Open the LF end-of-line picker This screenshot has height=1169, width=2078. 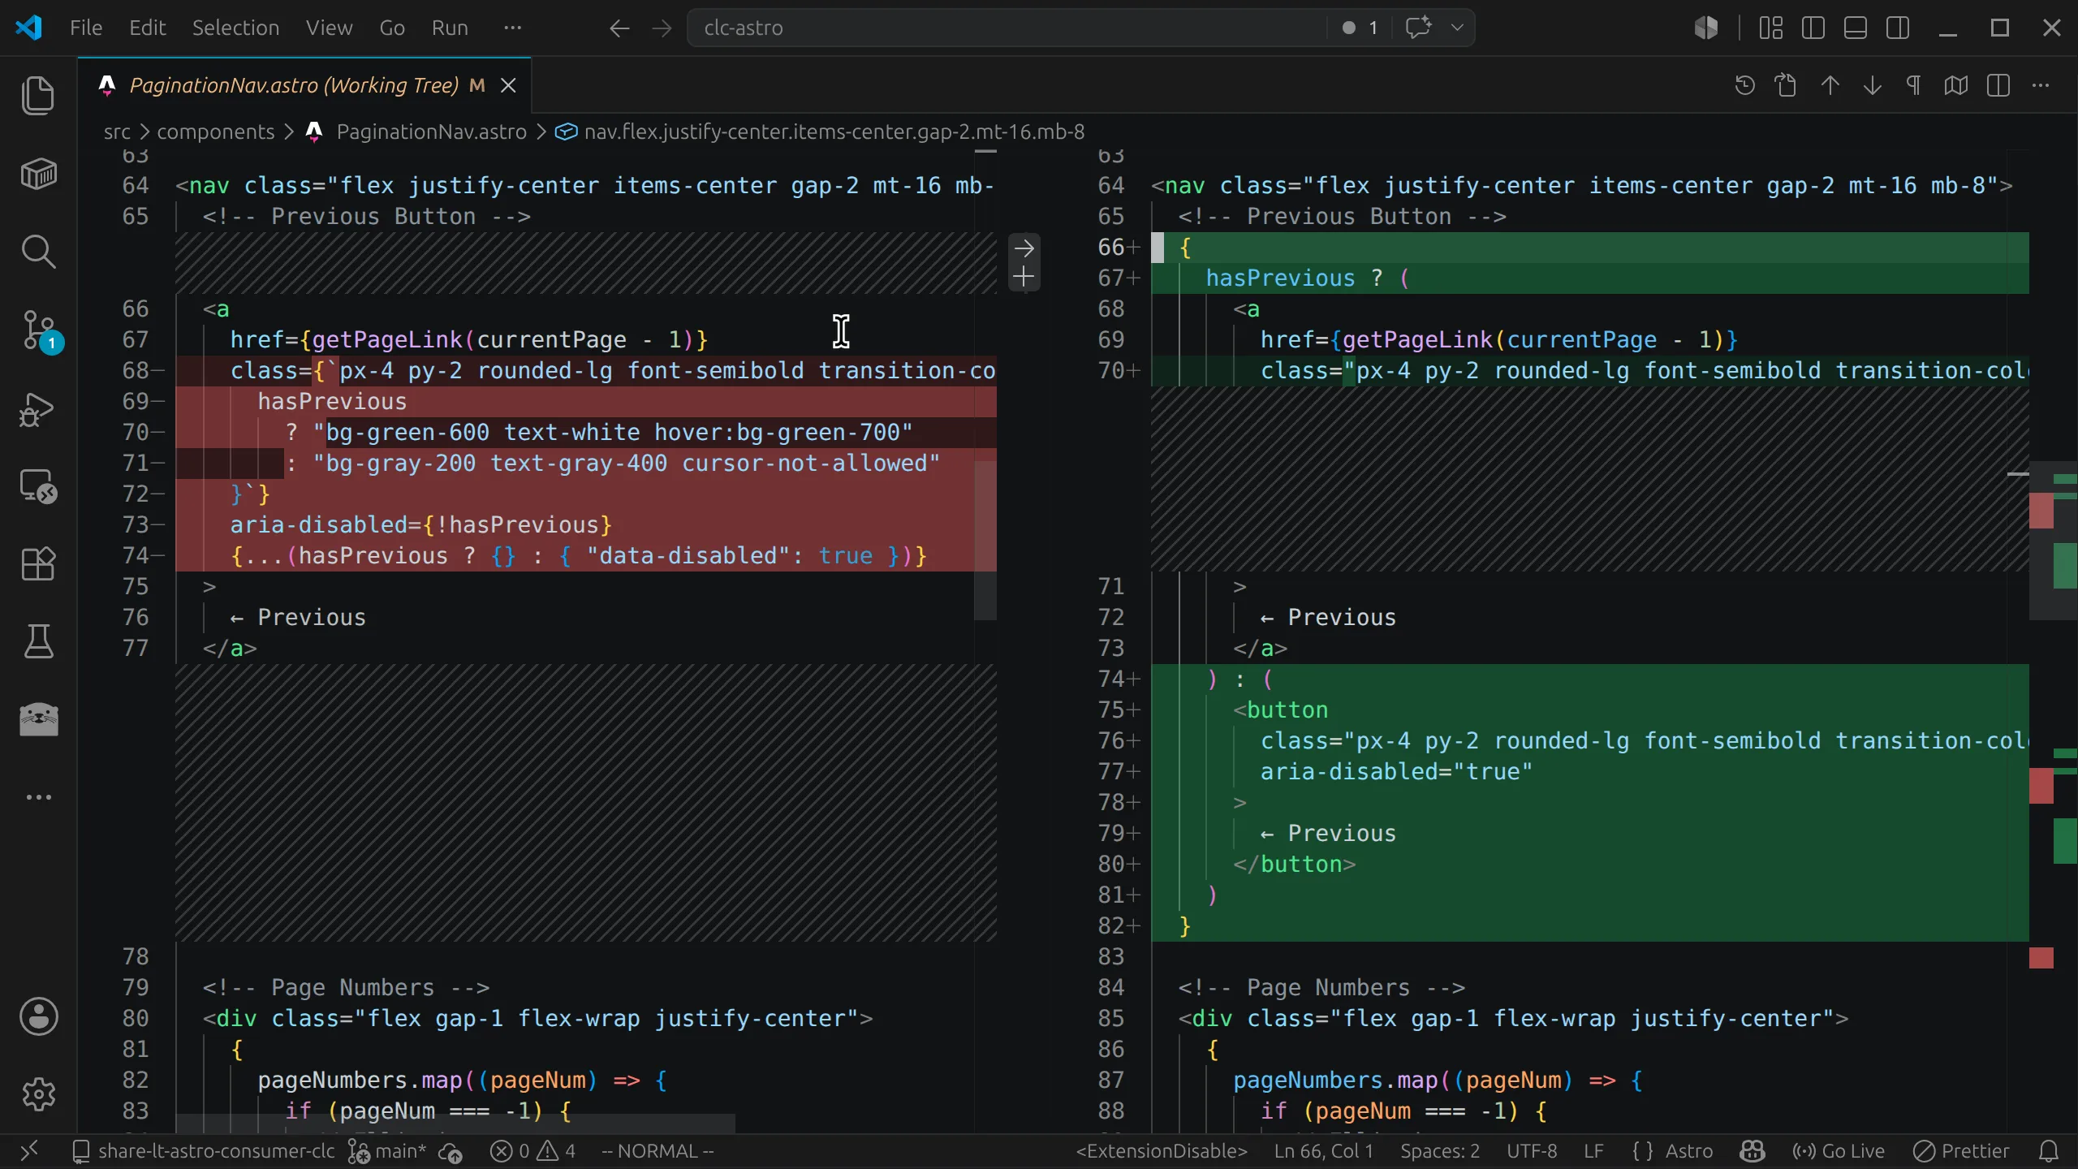click(1593, 1151)
